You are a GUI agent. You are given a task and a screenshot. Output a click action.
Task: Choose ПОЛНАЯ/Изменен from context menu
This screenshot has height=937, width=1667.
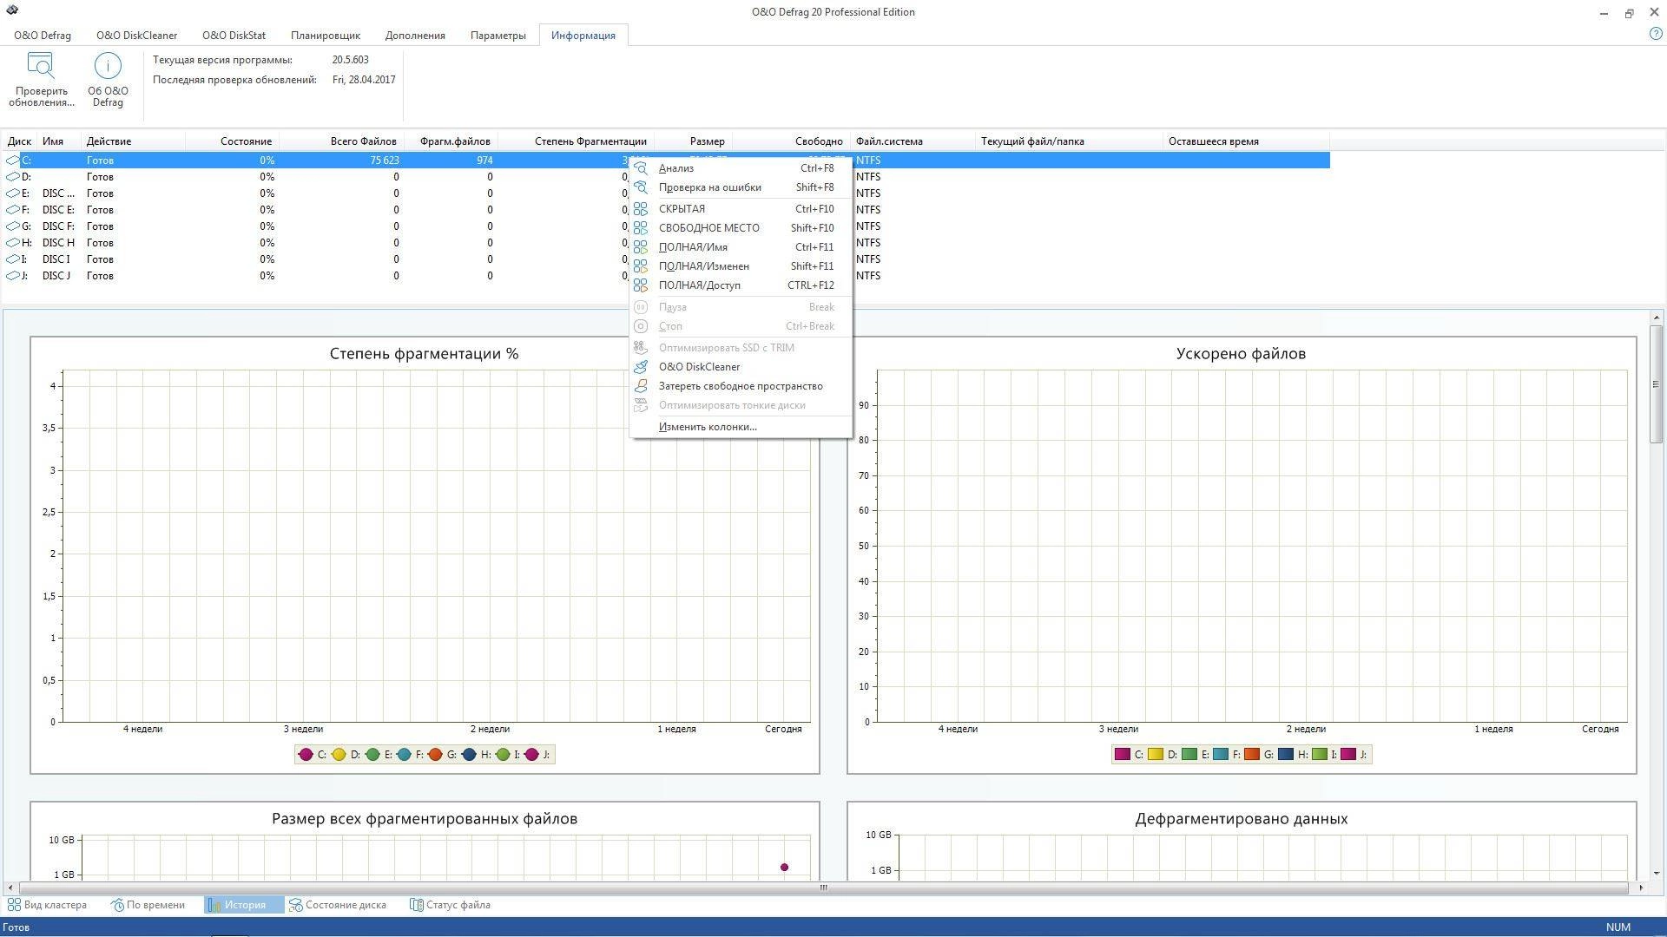pyautogui.click(x=741, y=266)
